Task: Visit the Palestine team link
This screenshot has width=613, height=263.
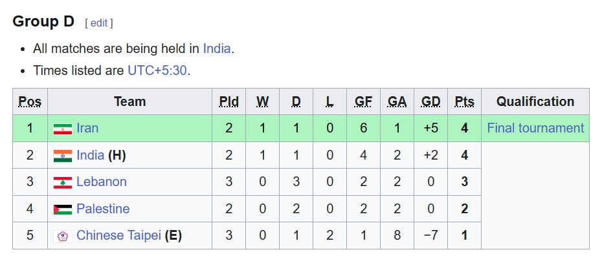Action: pyautogui.click(x=103, y=209)
